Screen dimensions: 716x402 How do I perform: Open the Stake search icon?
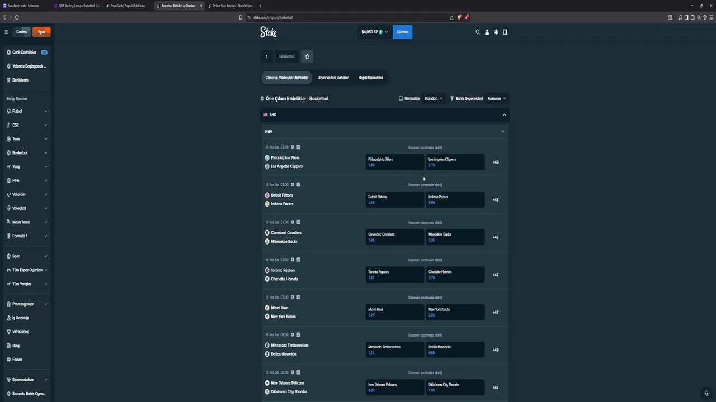click(x=478, y=32)
